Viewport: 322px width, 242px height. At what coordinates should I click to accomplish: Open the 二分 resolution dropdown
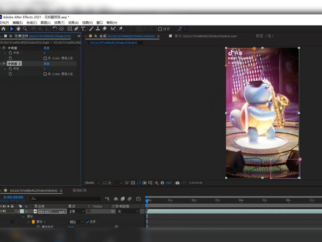tap(113, 183)
